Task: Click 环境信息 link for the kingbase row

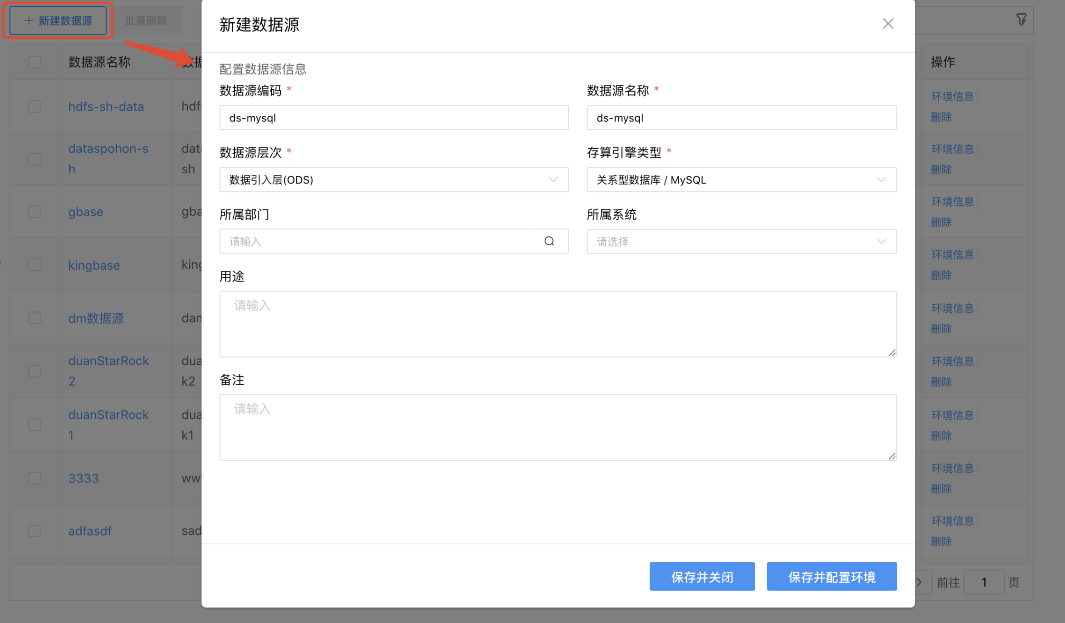Action: tap(952, 254)
